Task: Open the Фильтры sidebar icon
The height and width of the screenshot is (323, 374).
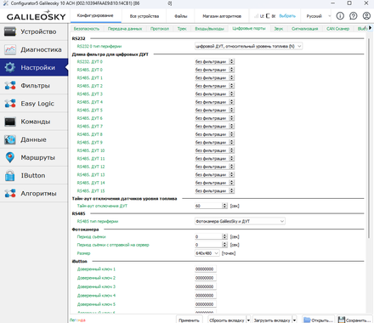Action: coord(10,85)
